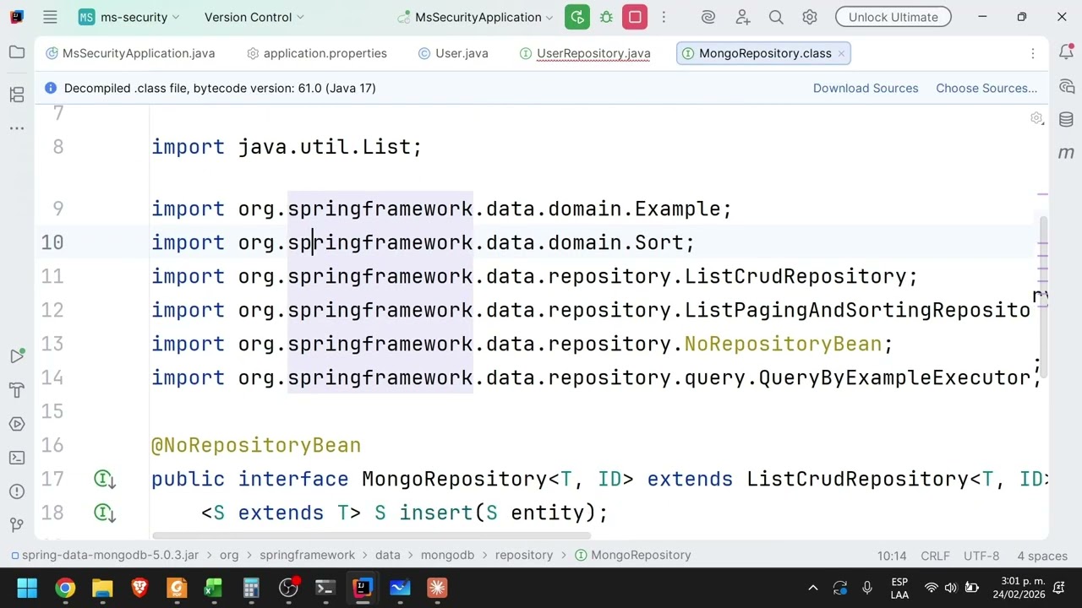Open the Structure tool window
Image resolution: width=1082 pixels, height=608 pixels.
[x=17, y=95]
